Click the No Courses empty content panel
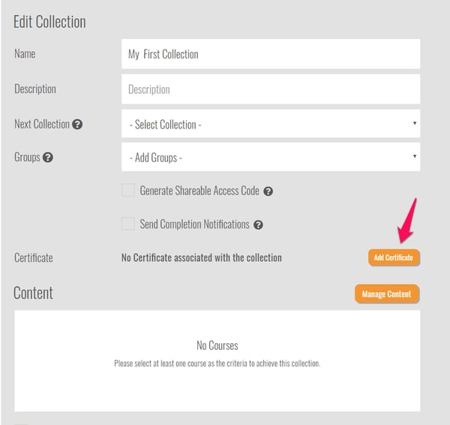This screenshot has height=425, width=450. tap(217, 361)
